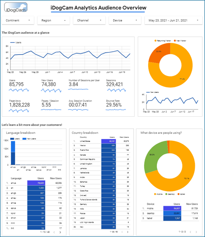205x237 pixels.
Task: Sort Language table by Language column header
Action: pyautogui.click(x=16, y=178)
